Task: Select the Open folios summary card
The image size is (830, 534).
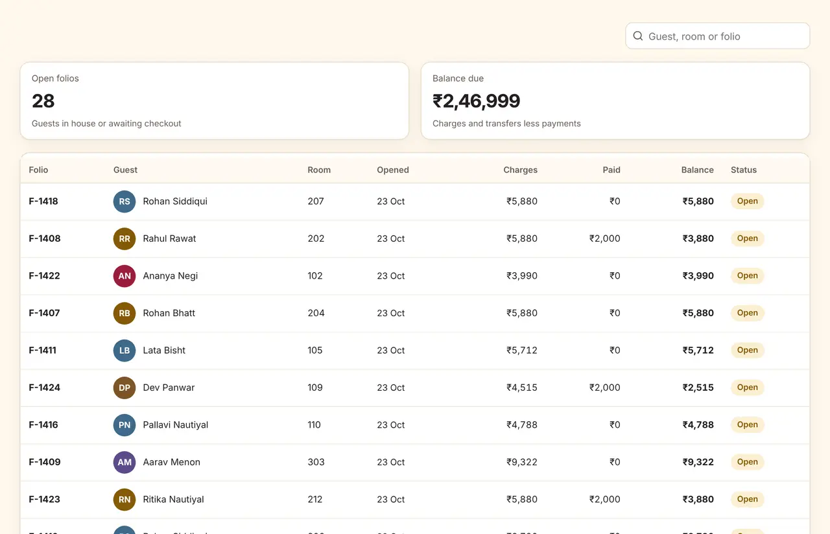Action: 215,101
